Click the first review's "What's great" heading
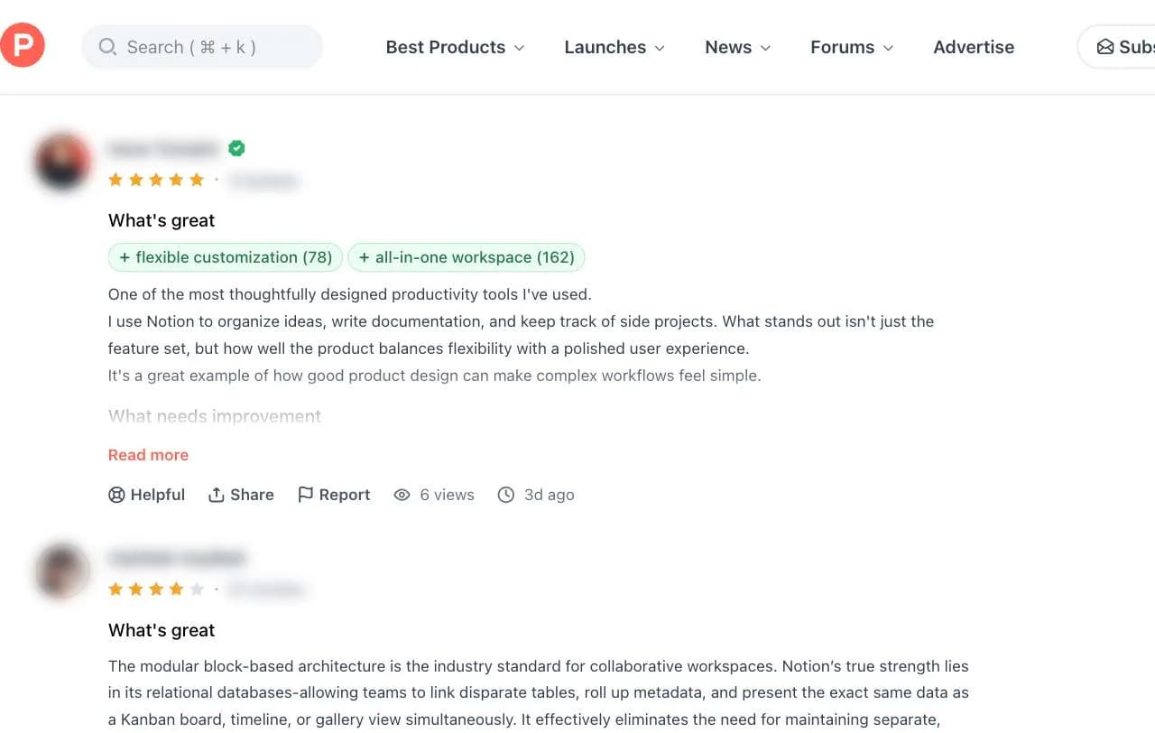The height and width of the screenshot is (733, 1155). tap(162, 220)
